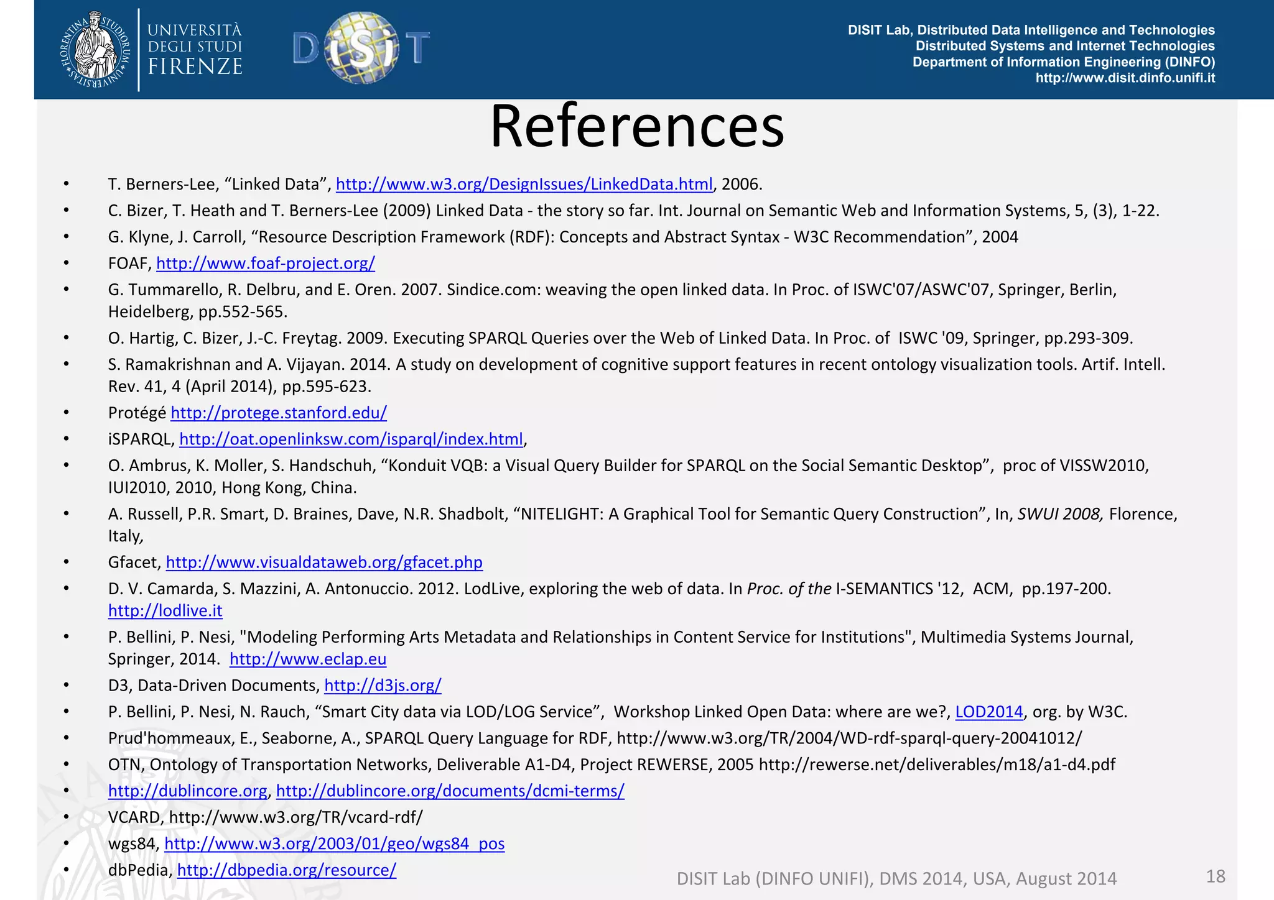Select the DISIT Lab header line
Image resolution: width=1274 pixels, height=900 pixels.
tap(1031, 30)
